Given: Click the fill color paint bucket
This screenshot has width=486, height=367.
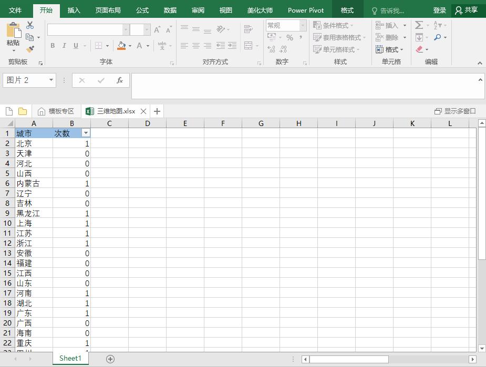Looking at the screenshot, I should pyautogui.click(x=121, y=46).
